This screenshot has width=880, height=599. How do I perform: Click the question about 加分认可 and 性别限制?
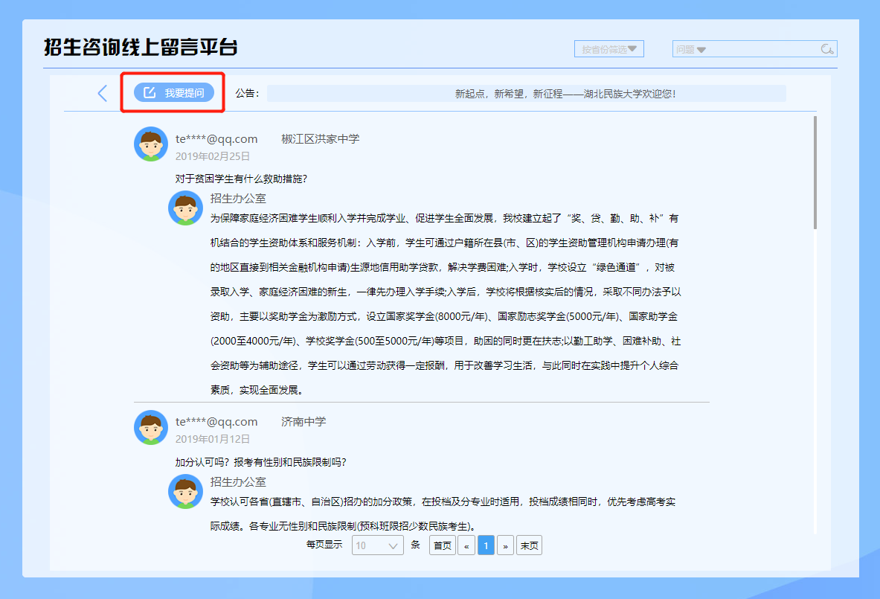pos(260,461)
